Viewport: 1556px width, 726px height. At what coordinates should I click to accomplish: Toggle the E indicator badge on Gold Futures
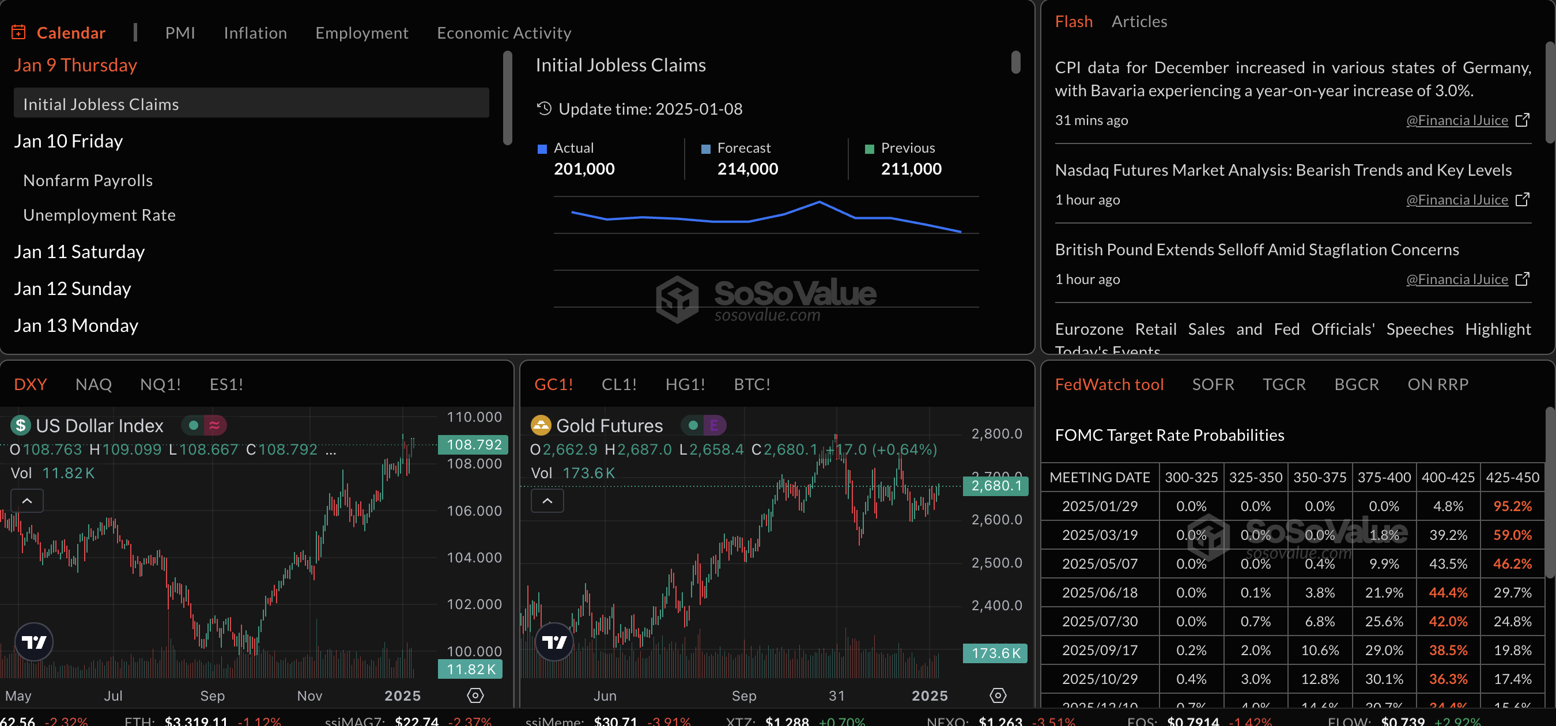[x=714, y=425]
